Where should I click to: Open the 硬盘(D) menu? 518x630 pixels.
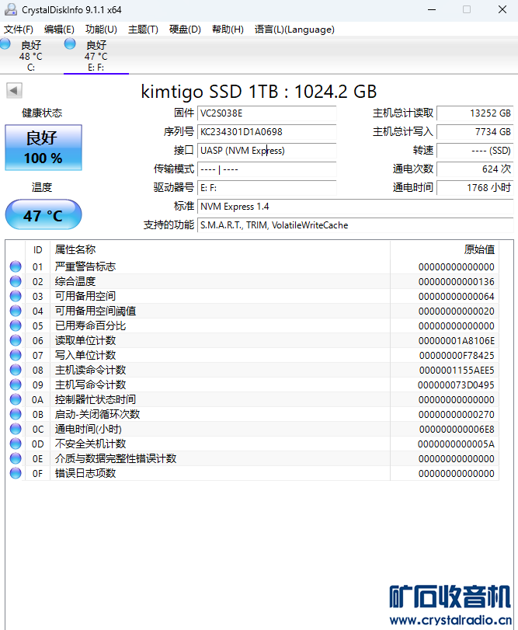pyautogui.click(x=185, y=30)
